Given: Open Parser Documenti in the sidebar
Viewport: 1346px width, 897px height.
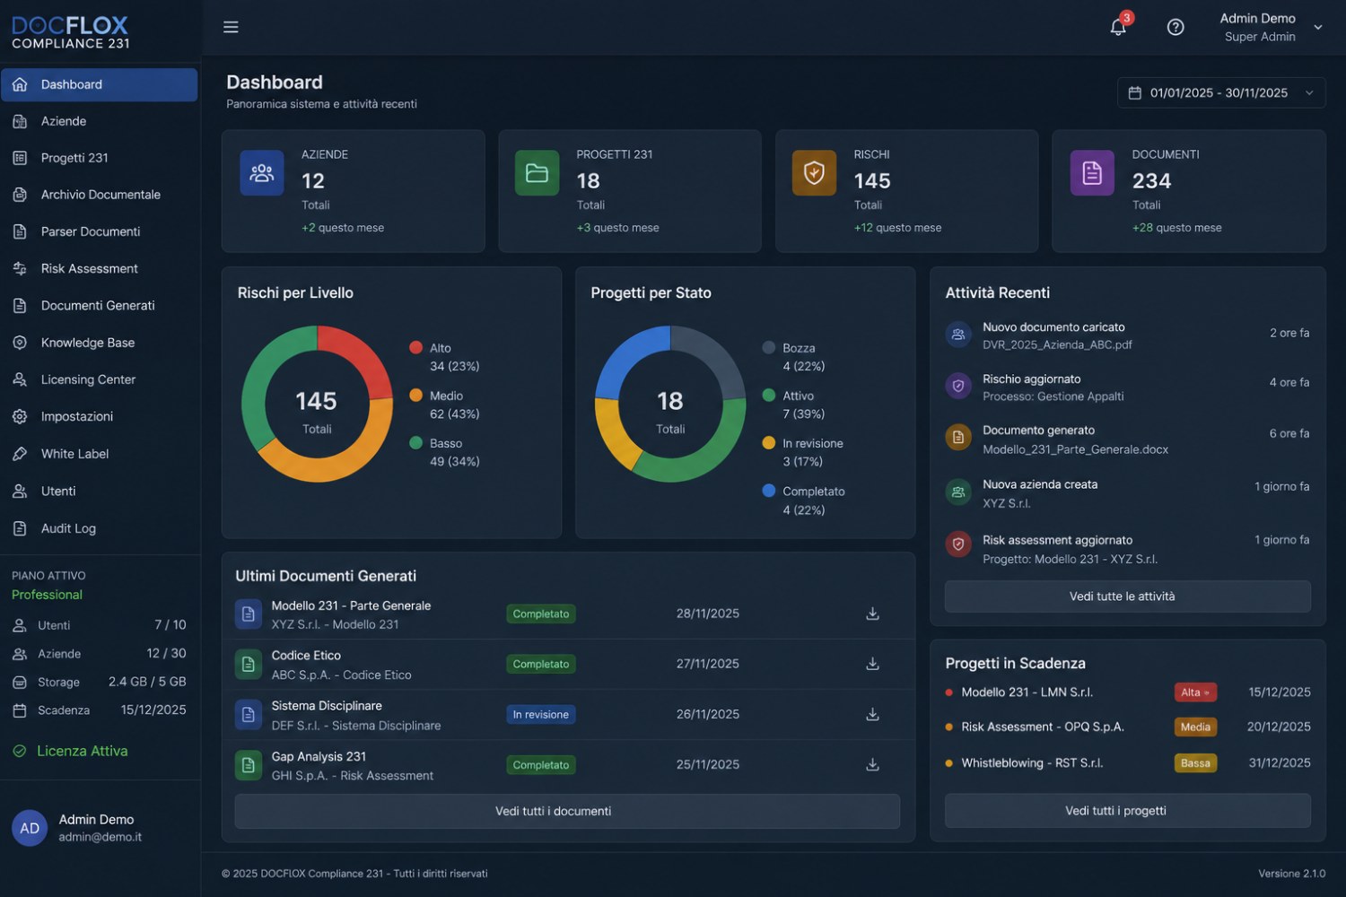Looking at the screenshot, I should coord(99,231).
